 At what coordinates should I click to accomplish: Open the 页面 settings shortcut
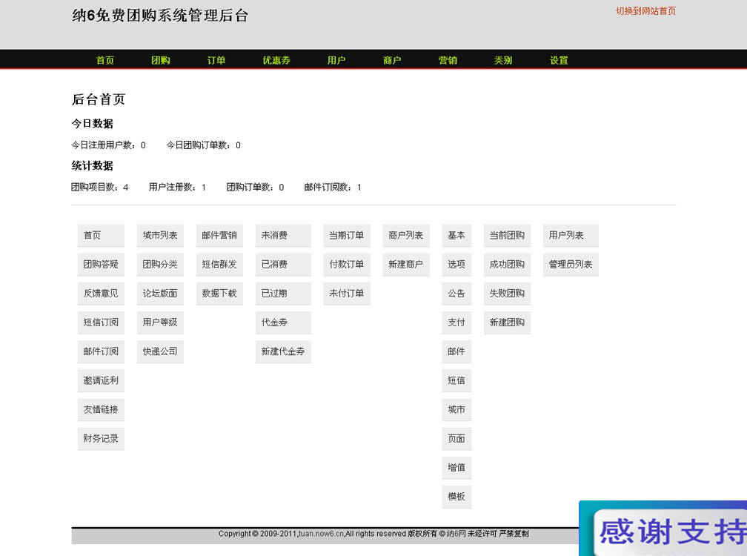pos(456,439)
